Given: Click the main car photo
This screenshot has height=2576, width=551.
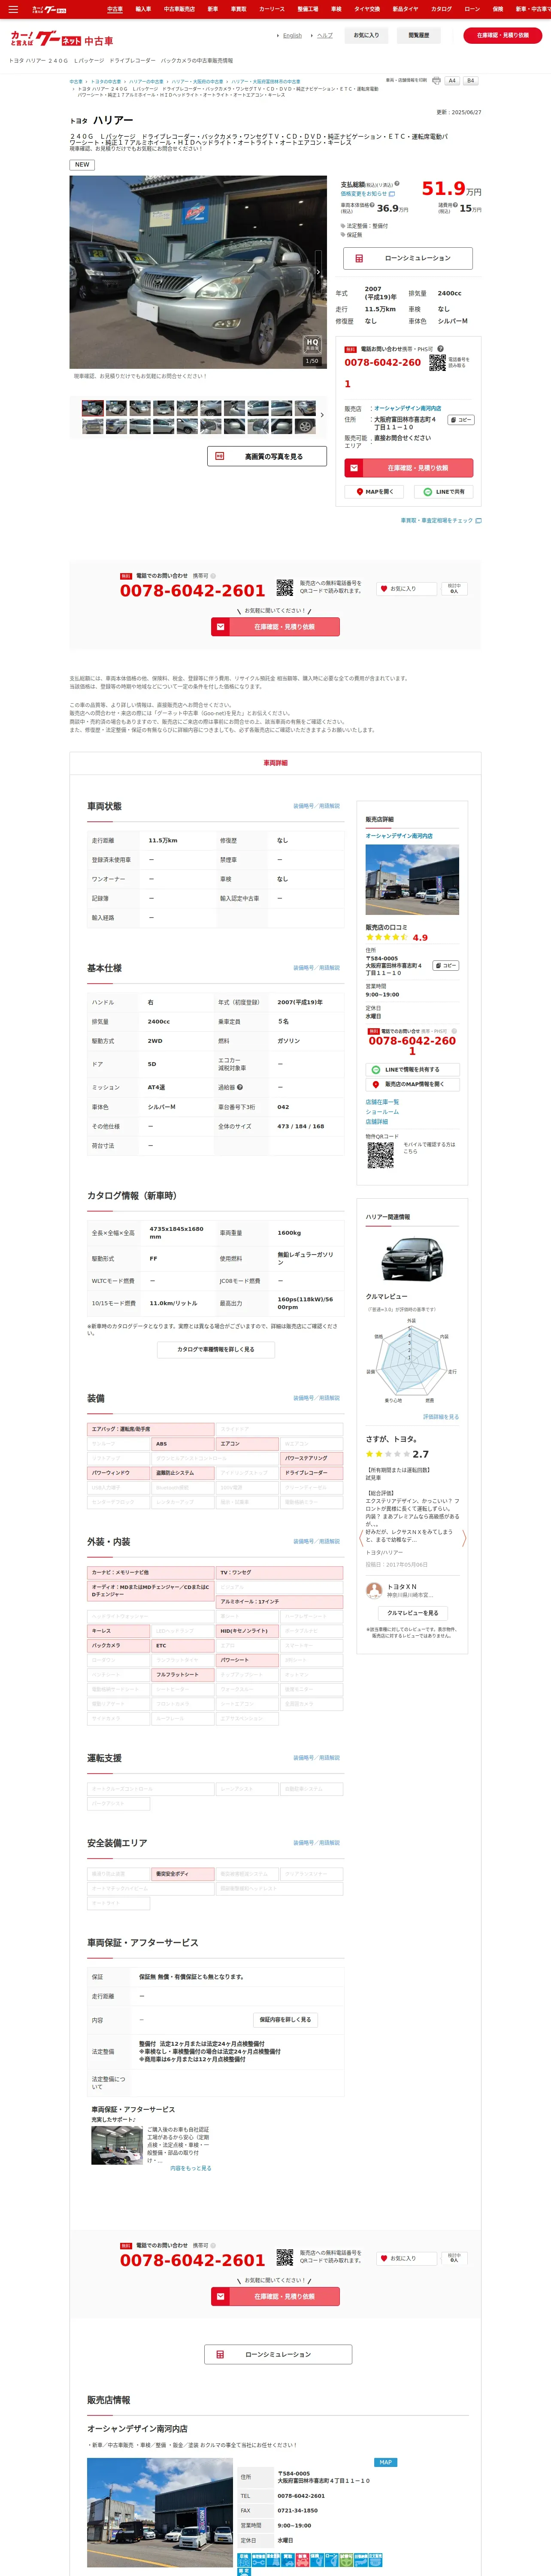Looking at the screenshot, I should point(198,272).
